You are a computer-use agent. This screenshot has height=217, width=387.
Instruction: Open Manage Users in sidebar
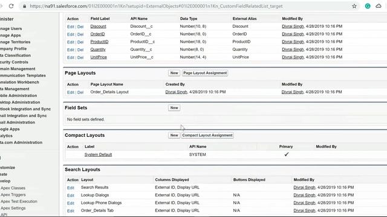click(11, 29)
